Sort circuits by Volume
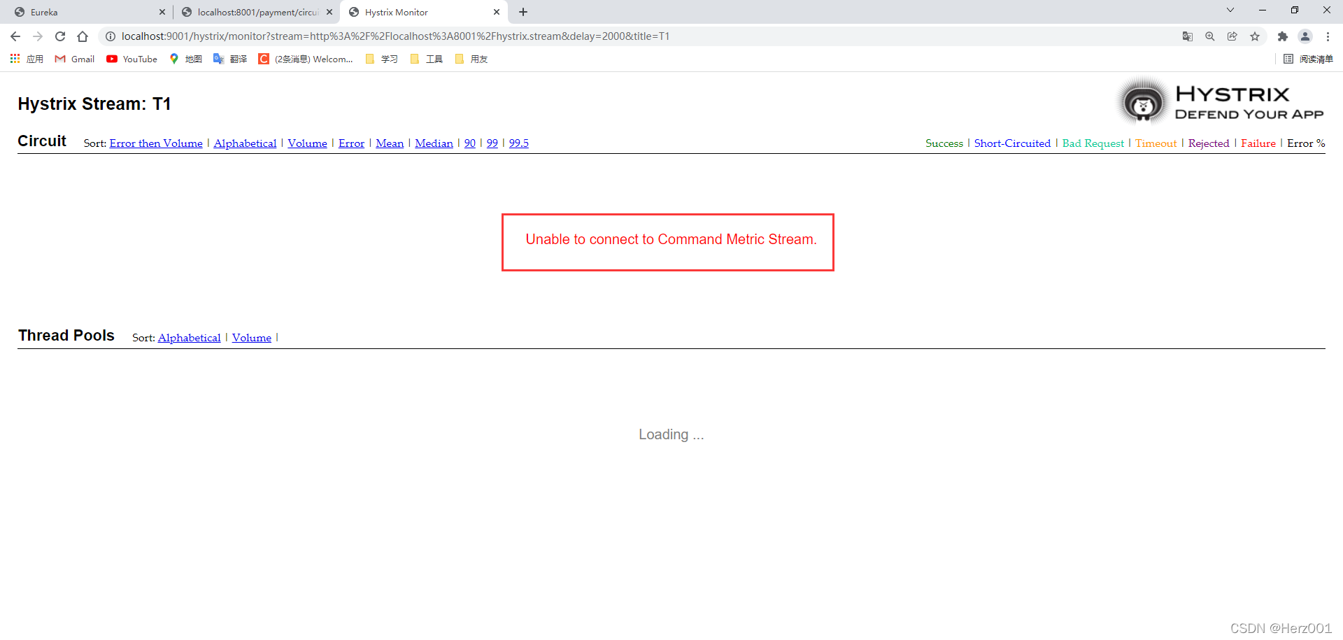 (x=307, y=143)
